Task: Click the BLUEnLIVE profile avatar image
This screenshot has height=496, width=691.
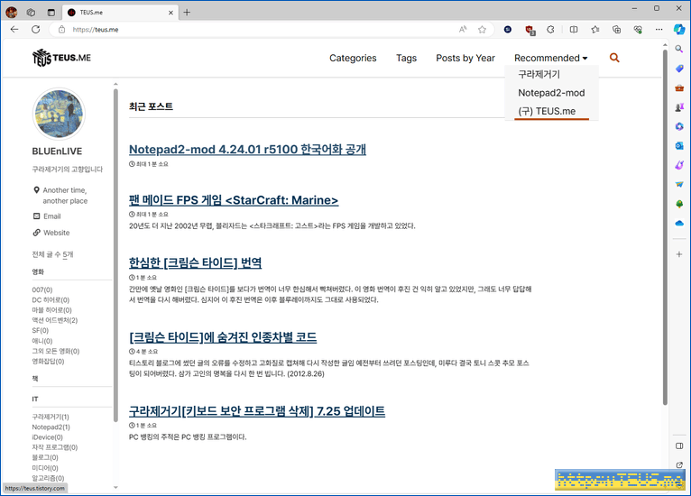Action: [59, 115]
